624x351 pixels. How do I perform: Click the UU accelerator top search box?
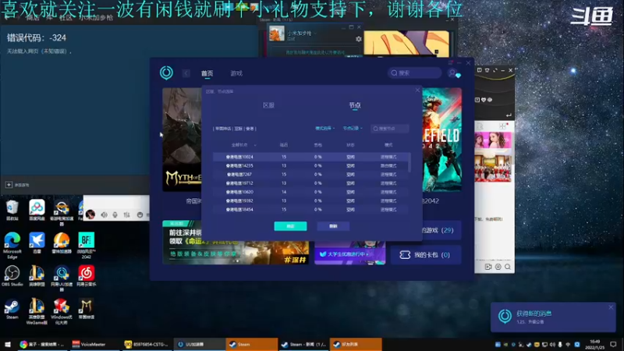coord(414,73)
